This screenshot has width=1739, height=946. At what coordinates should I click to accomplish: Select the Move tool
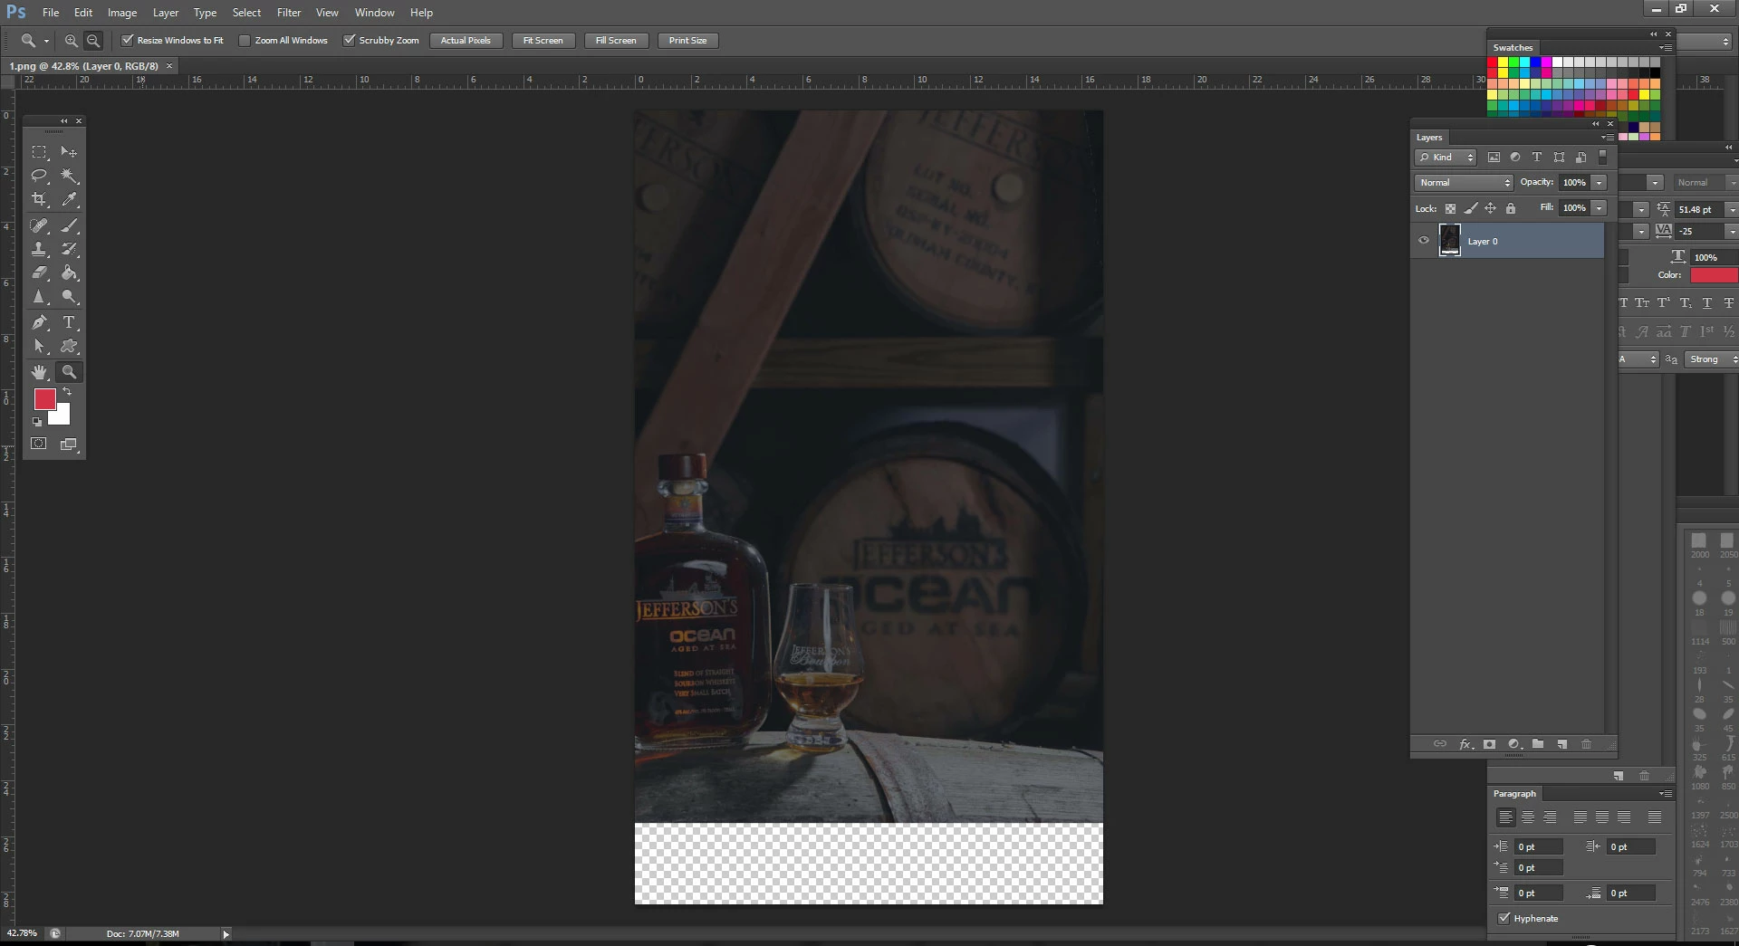69,152
